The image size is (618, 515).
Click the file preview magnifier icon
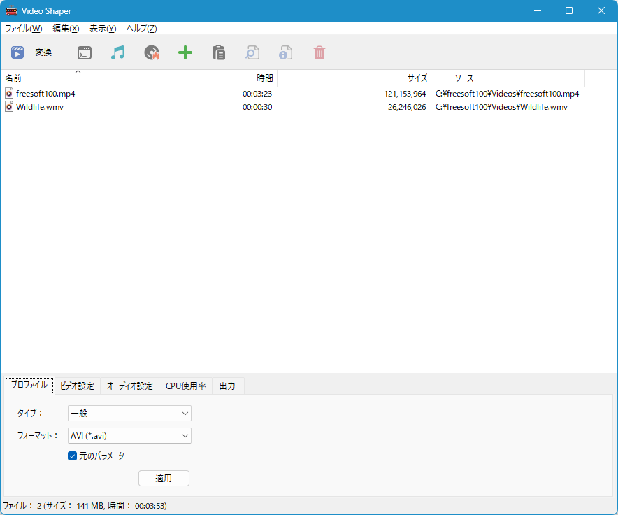pos(252,52)
